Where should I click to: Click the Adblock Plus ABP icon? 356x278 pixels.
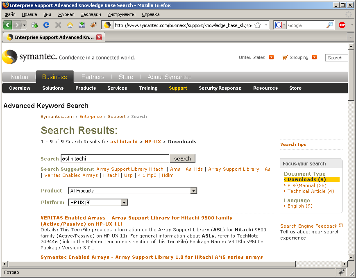coord(342,25)
